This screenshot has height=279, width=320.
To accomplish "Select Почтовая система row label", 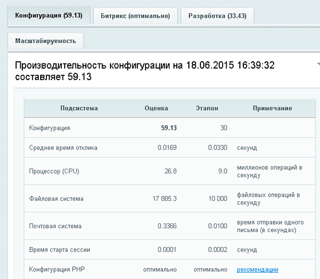I will point(56,226).
